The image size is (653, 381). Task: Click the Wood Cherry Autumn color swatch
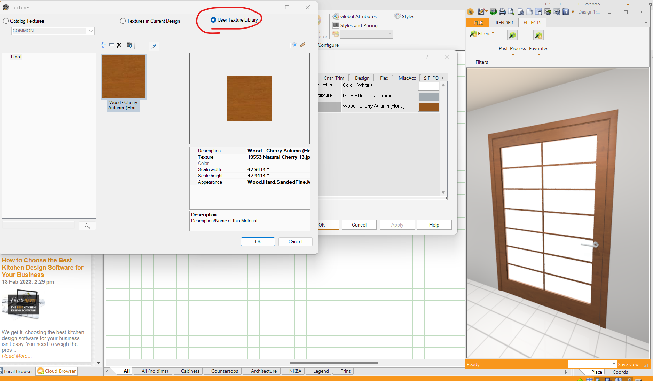(x=428, y=107)
